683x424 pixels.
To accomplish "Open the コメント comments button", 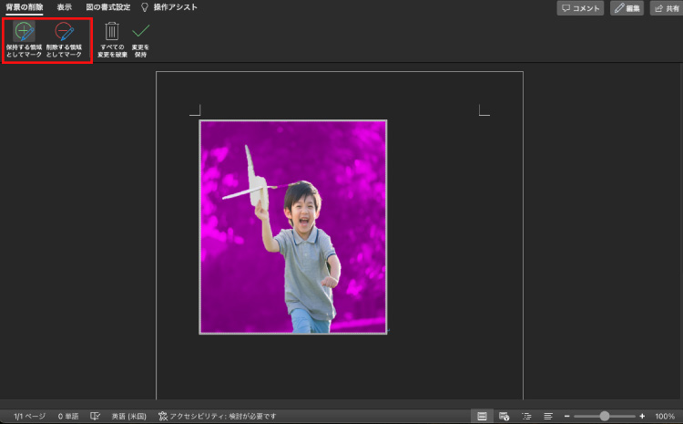I will pyautogui.click(x=581, y=8).
